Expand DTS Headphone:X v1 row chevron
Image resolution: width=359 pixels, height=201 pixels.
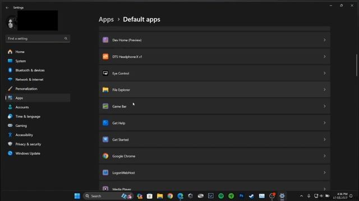(x=324, y=56)
